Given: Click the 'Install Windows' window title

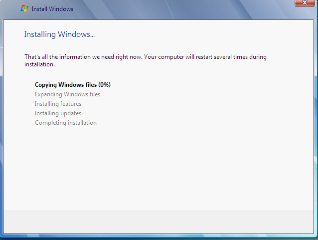Looking at the screenshot, I should pyautogui.click(x=52, y=9).
